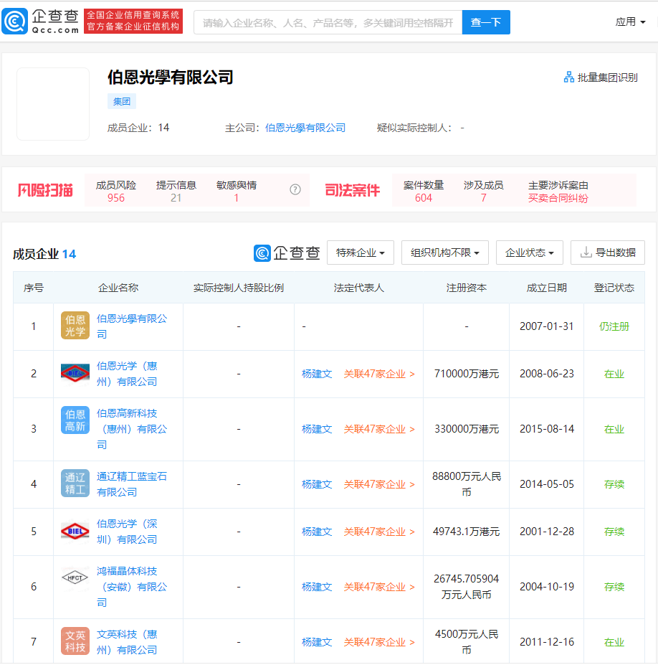Image resolution: width=658 pixels, height=665 pixels.
Task: Click 杨建文 in row 5
Action: [317, 532]
